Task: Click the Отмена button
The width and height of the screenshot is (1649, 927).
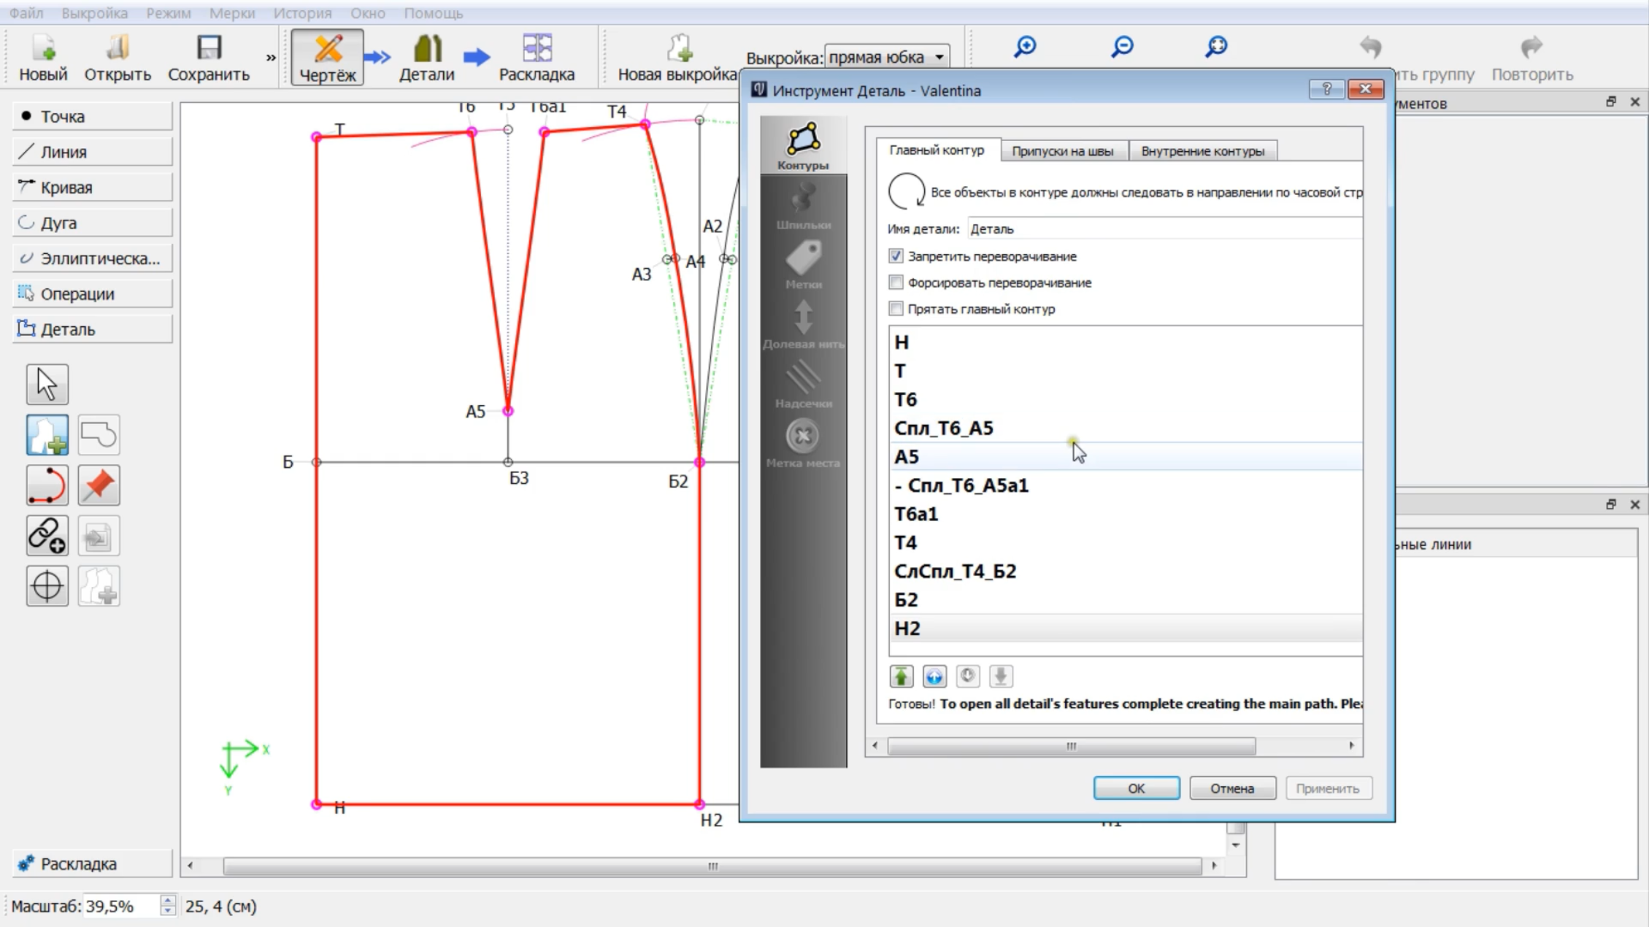Action: [1232, 788]
